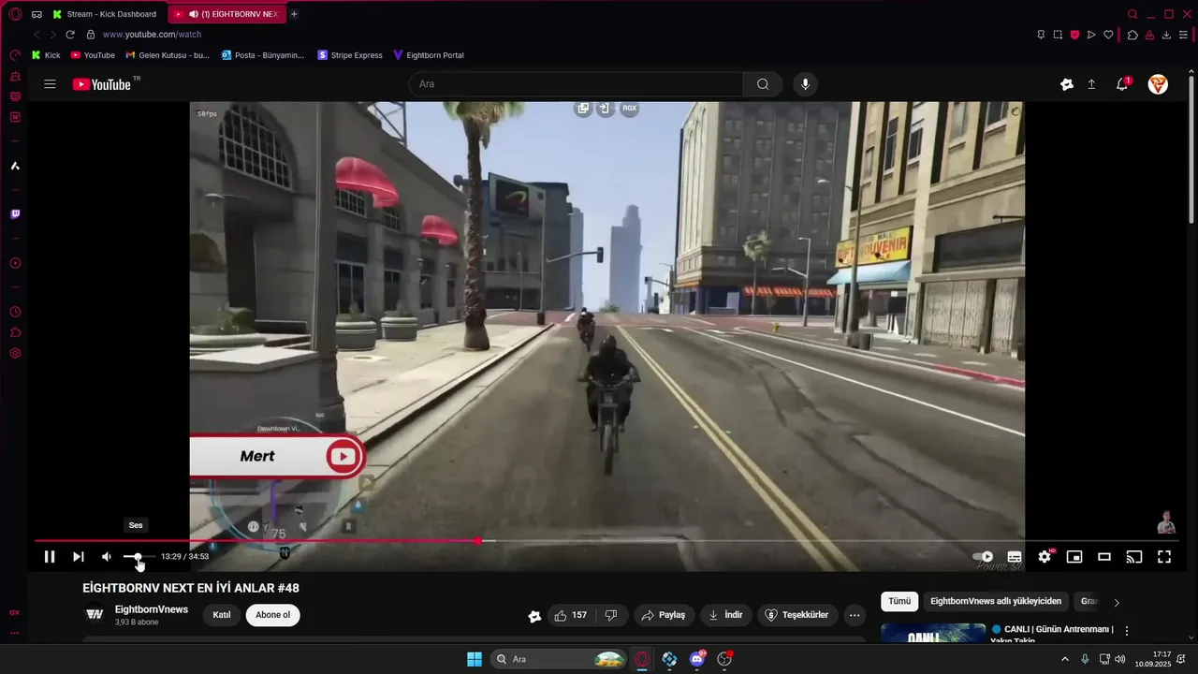Open the Posta Outlook bookmark
The image size is (1198, 674).
[x=263, y=55]
